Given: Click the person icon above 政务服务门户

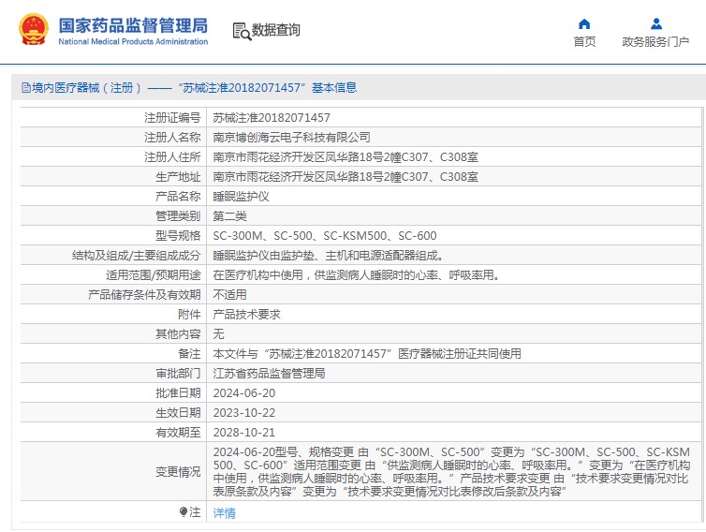Looking at the screenshot, I should (x=655, y=23).
